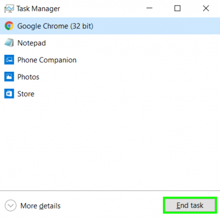Click the Phone Companion app icon
The width and height of the screenshot is (220, 219).
(9, 60)
